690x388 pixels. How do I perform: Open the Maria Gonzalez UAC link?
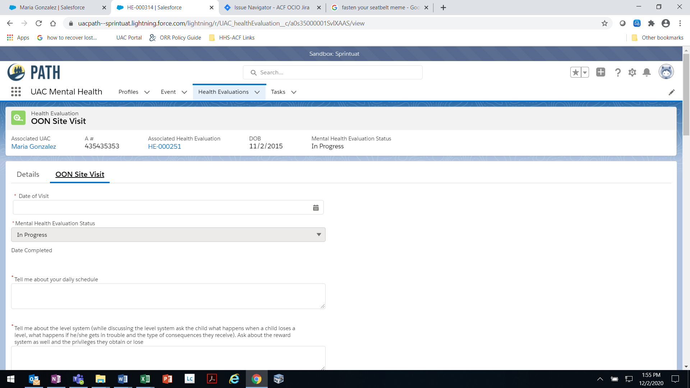[33, 147]
